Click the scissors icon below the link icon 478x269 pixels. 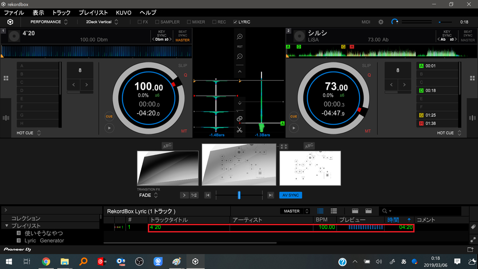239,130
